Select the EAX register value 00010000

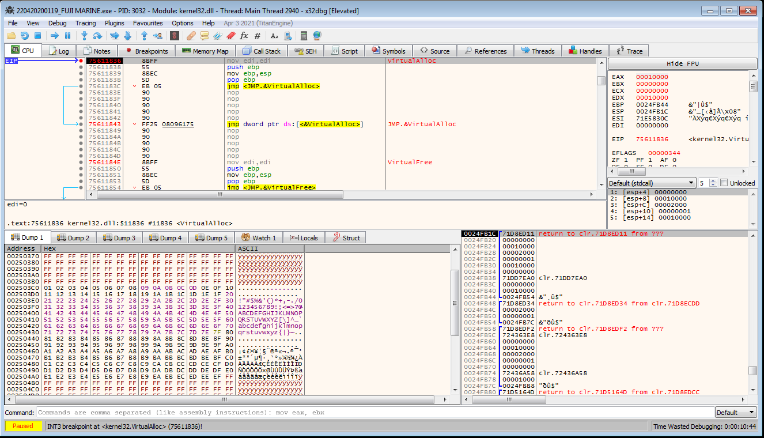tap(652, 77)
